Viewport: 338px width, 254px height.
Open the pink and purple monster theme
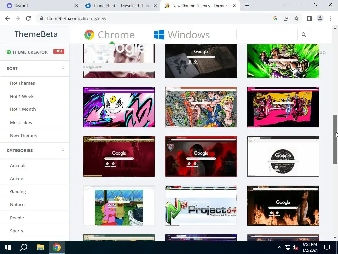[x=119, y=107]
